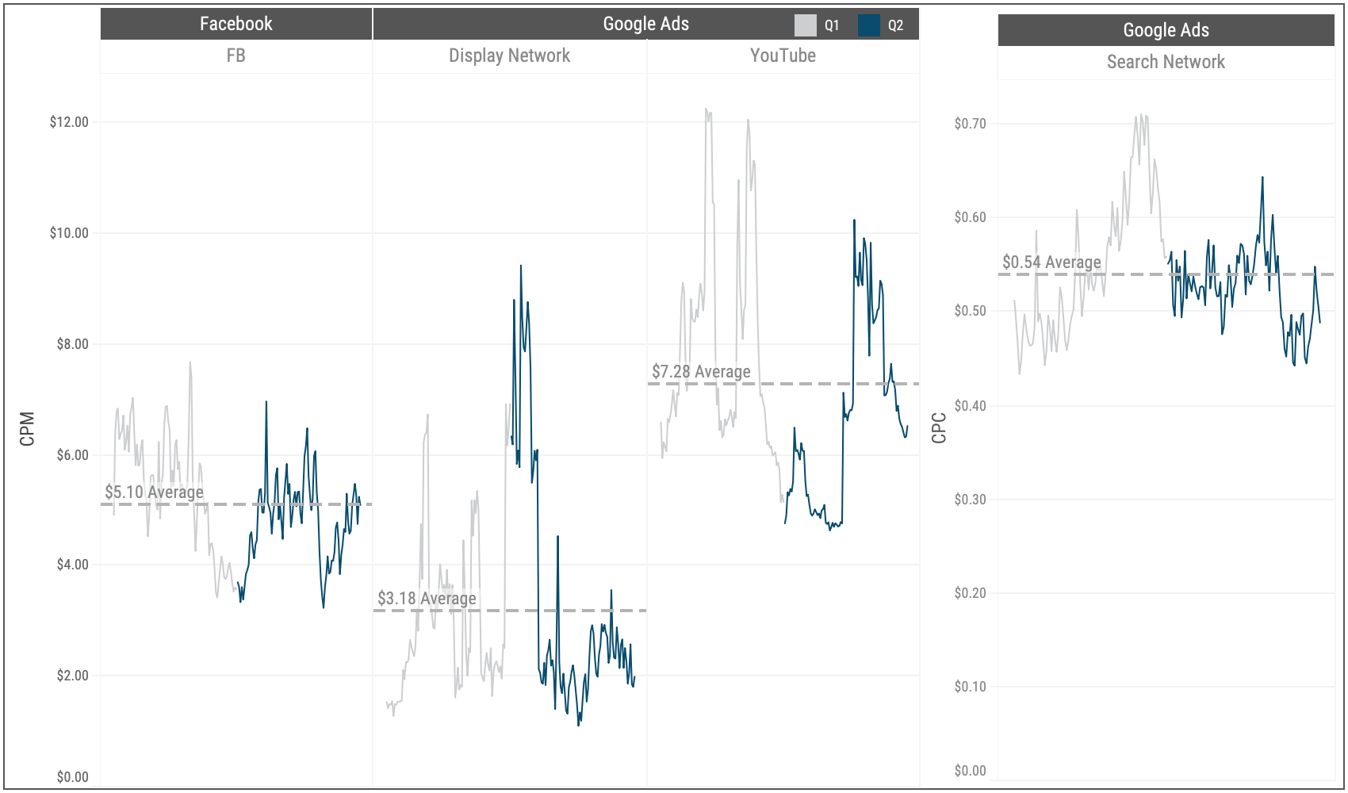Click the $0.00 CPM tick label
The image size is (1348, 793).
pyautogui.click(x=73, y=777)
